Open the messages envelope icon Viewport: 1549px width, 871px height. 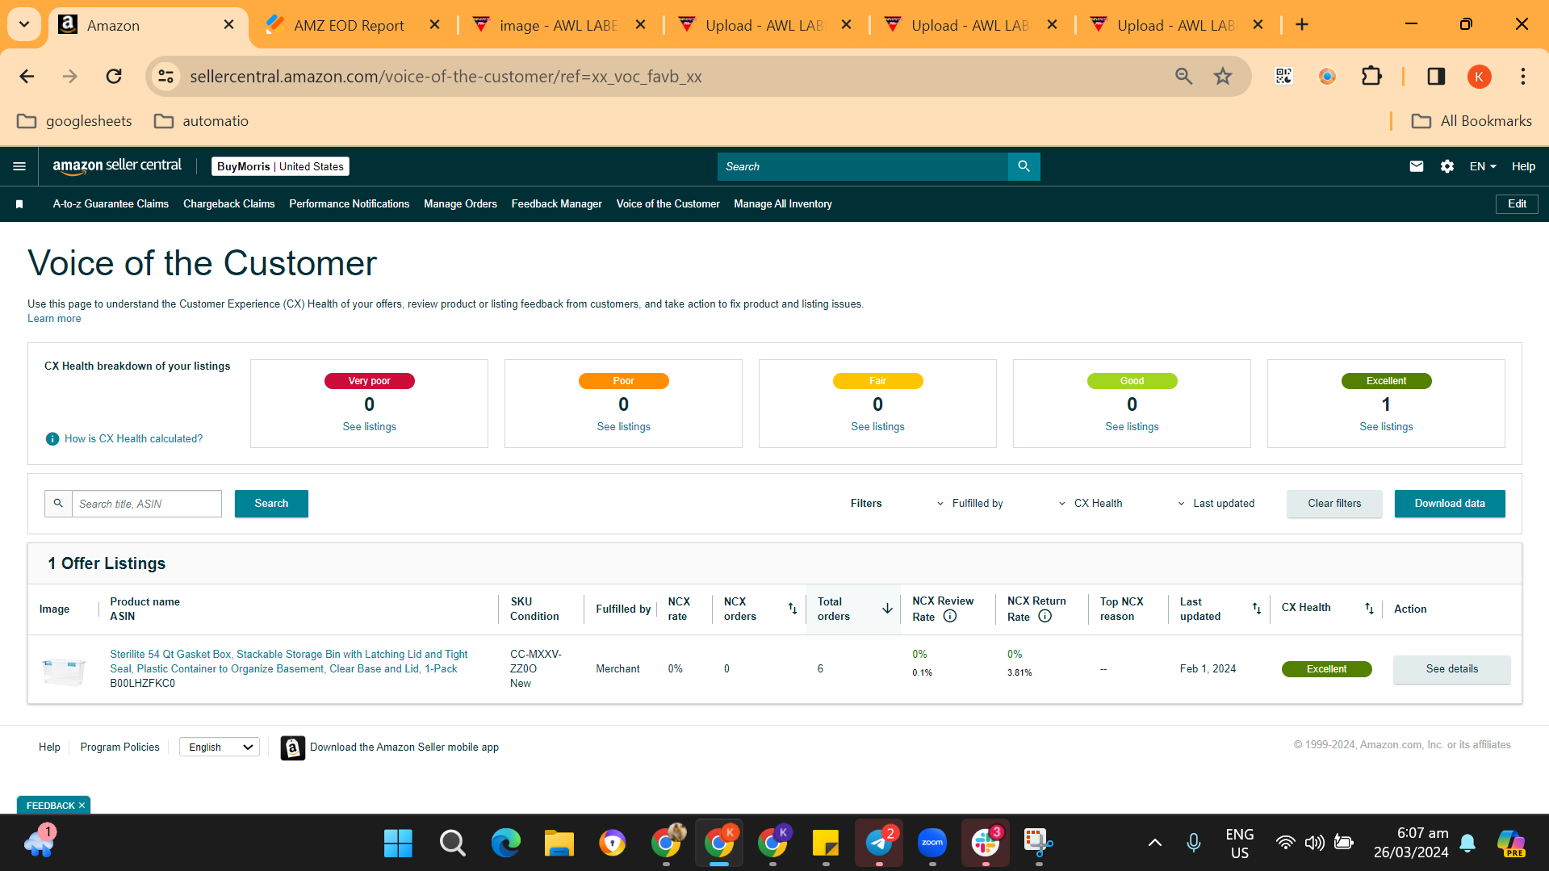coord(1416,166)
